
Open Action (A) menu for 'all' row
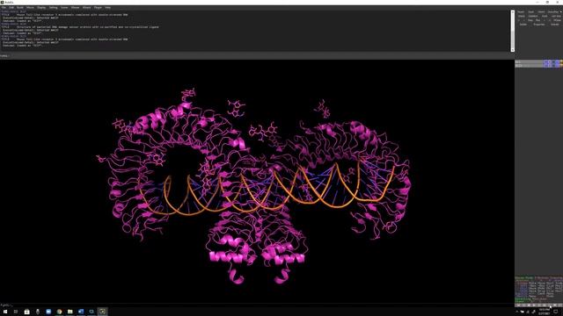pyautogui.click(x=545, y=62)
